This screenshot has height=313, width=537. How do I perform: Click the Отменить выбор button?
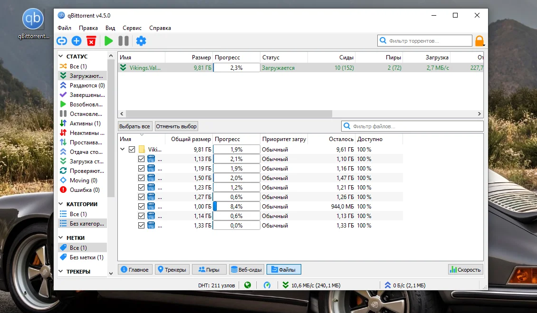pos(176,126)
